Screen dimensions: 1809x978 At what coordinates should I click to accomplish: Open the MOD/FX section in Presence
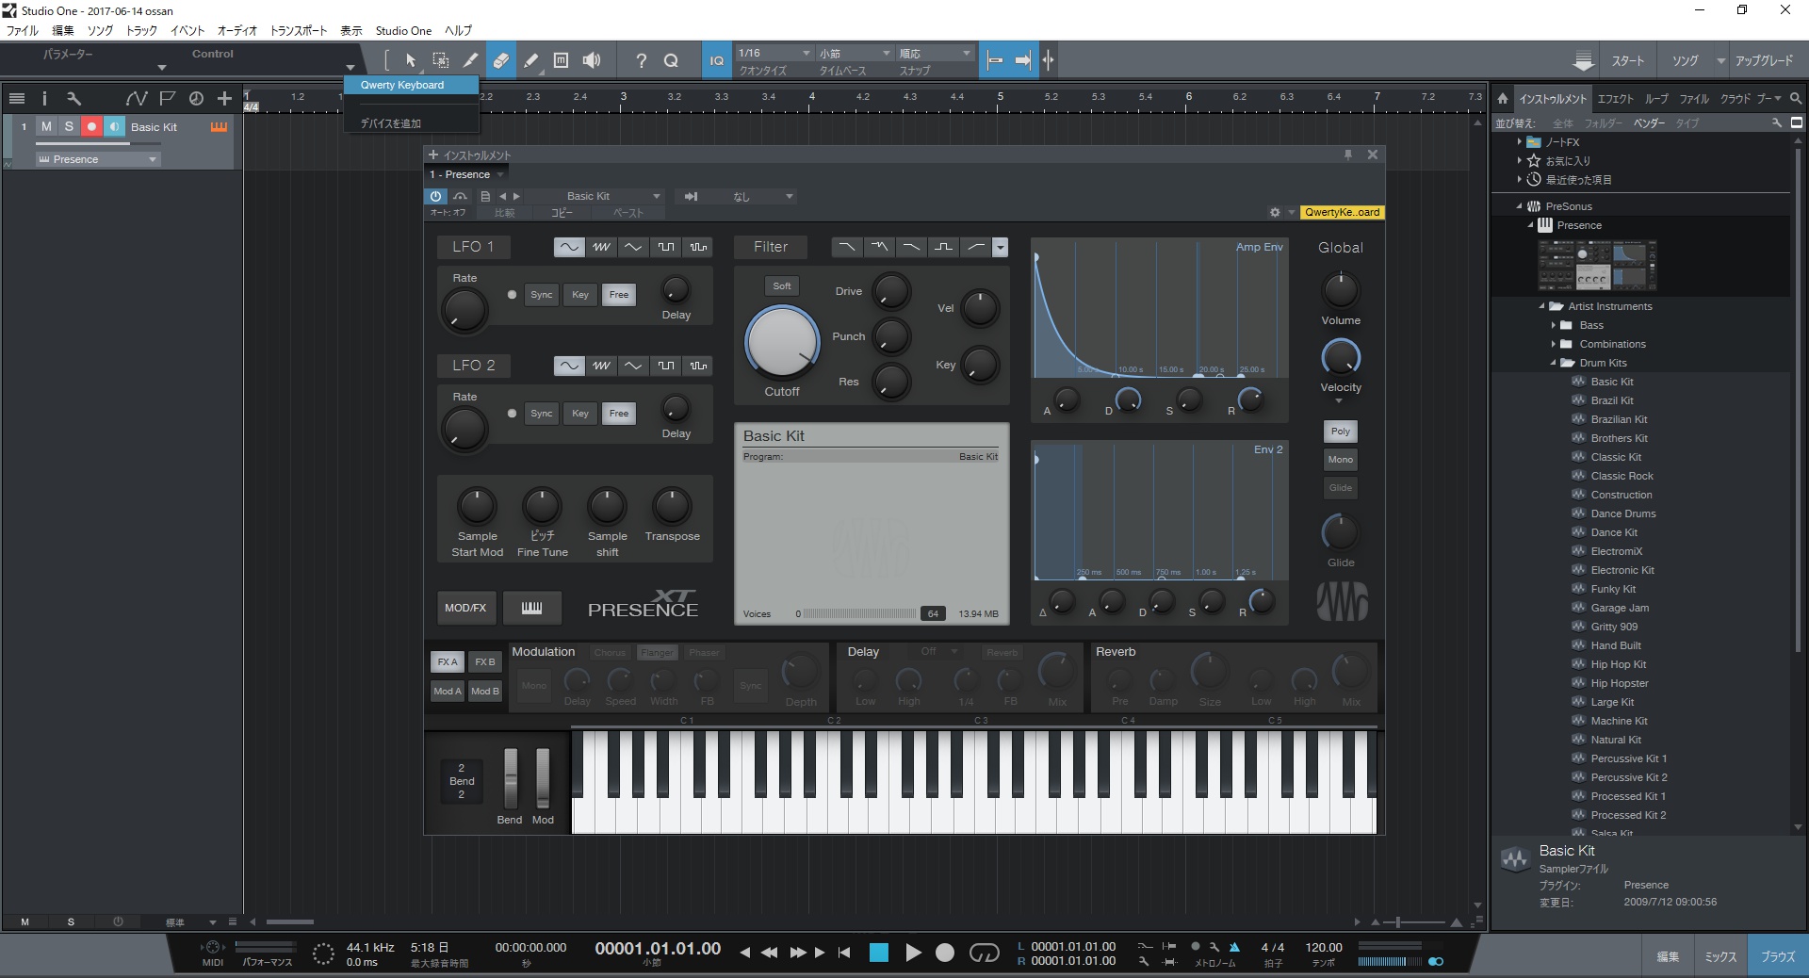pyautogui.click(x=465, y=608)
